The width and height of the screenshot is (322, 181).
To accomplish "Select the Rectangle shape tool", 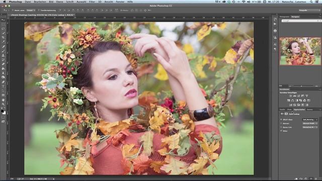I will click(x=3, y=95).
